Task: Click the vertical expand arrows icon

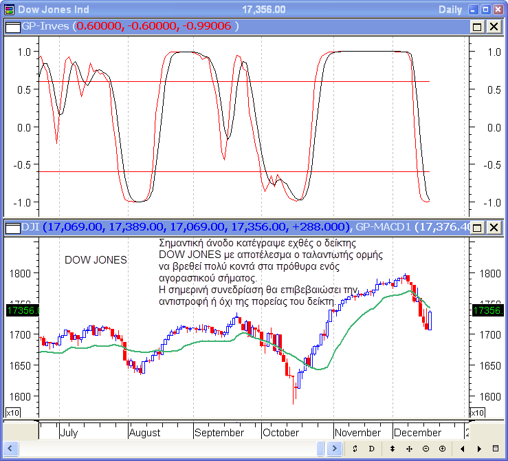Action: click(x=393, y=449)
